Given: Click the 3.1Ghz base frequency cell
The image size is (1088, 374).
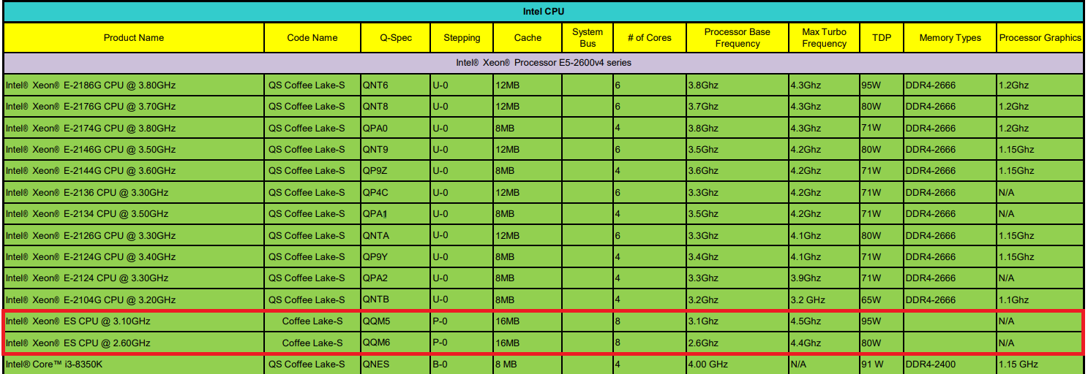Looking at the screenshot, I should [x=738, y=321].
